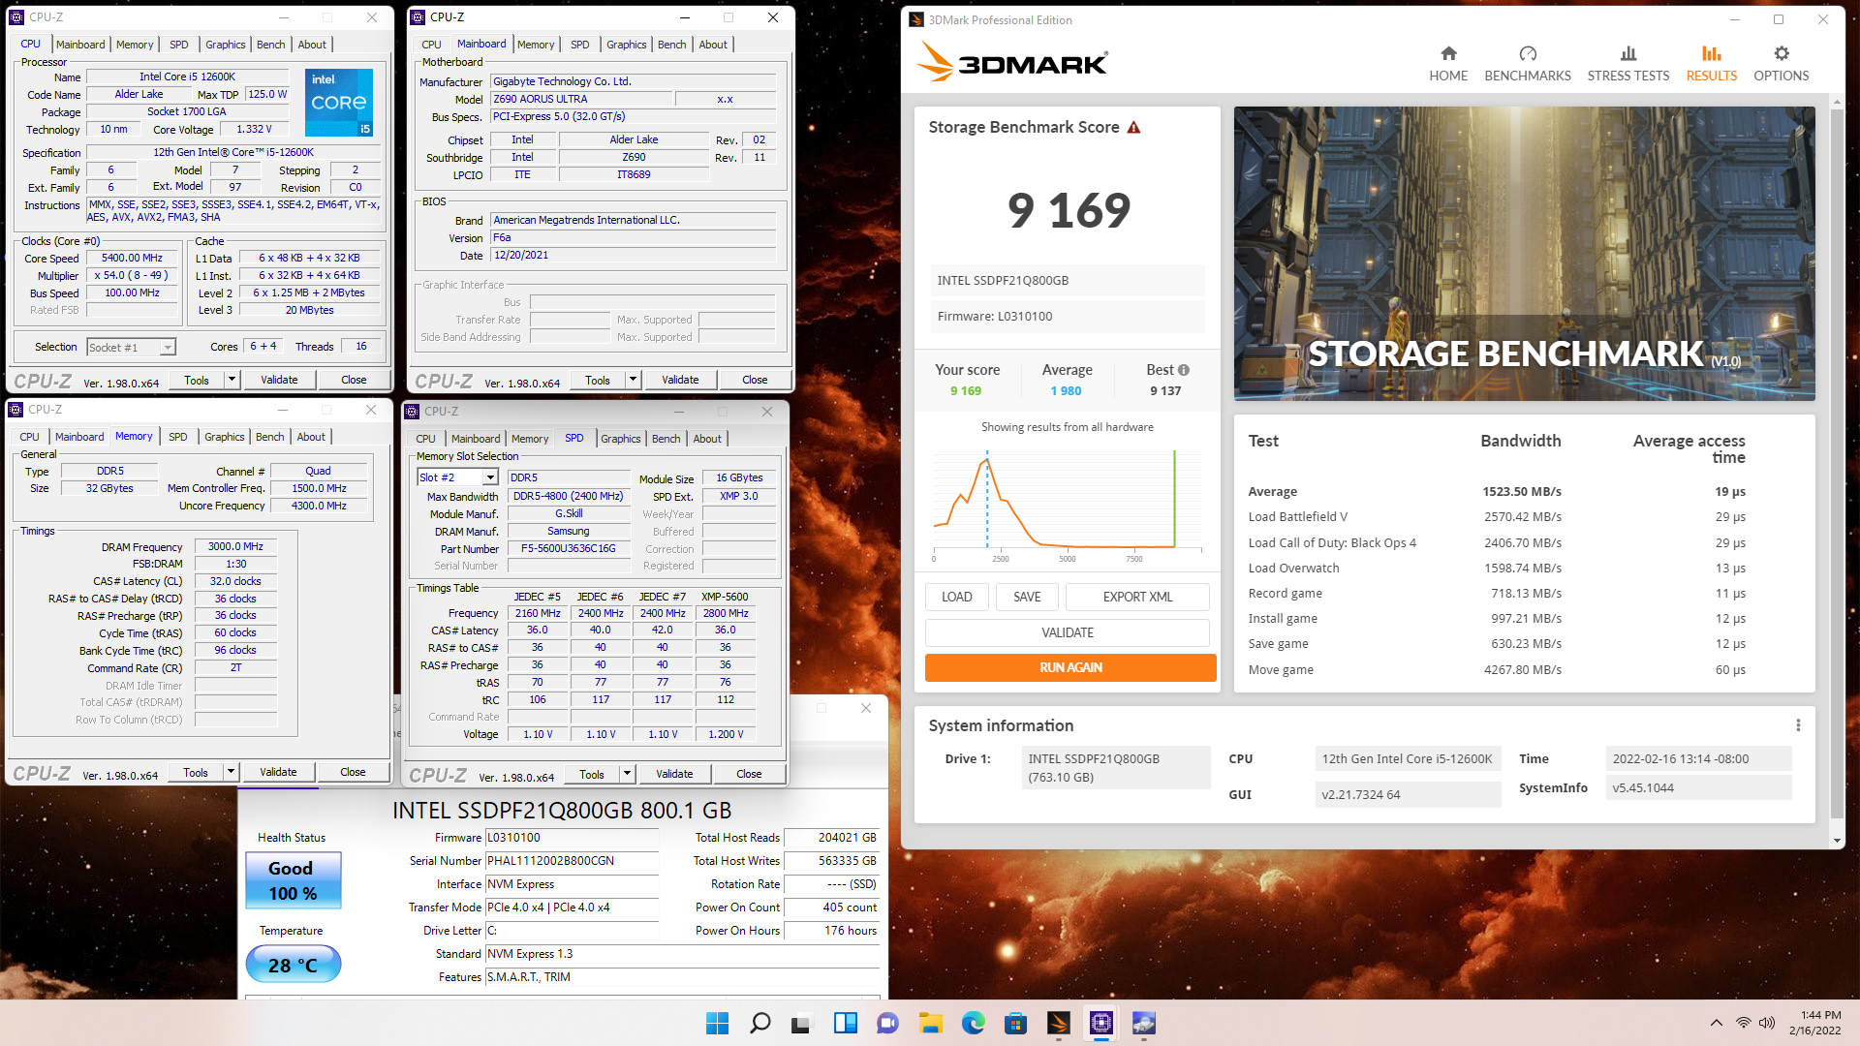Open Microsoft Edge on taskbar

point(973,1023)
